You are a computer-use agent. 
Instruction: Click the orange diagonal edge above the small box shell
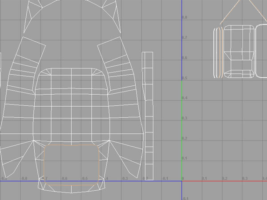[230, 12]
